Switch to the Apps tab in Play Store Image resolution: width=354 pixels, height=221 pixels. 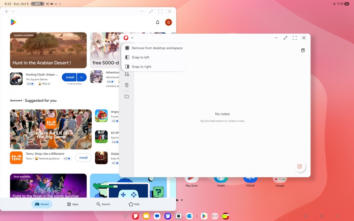coord(73,204)
